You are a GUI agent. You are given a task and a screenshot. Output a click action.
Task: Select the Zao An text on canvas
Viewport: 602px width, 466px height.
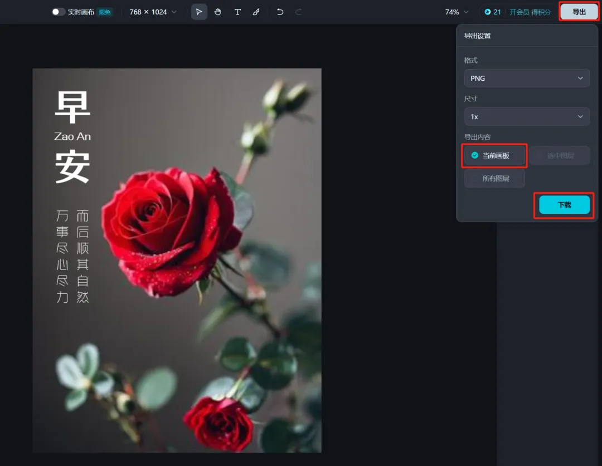(72, 136)
